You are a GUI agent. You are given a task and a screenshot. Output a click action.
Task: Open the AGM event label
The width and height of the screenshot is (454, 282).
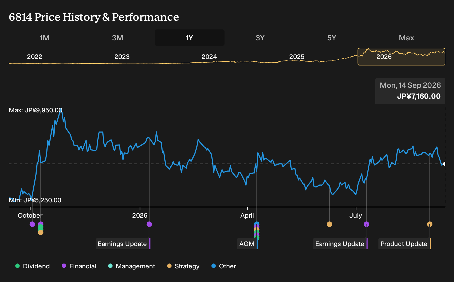tap(247, 244)
